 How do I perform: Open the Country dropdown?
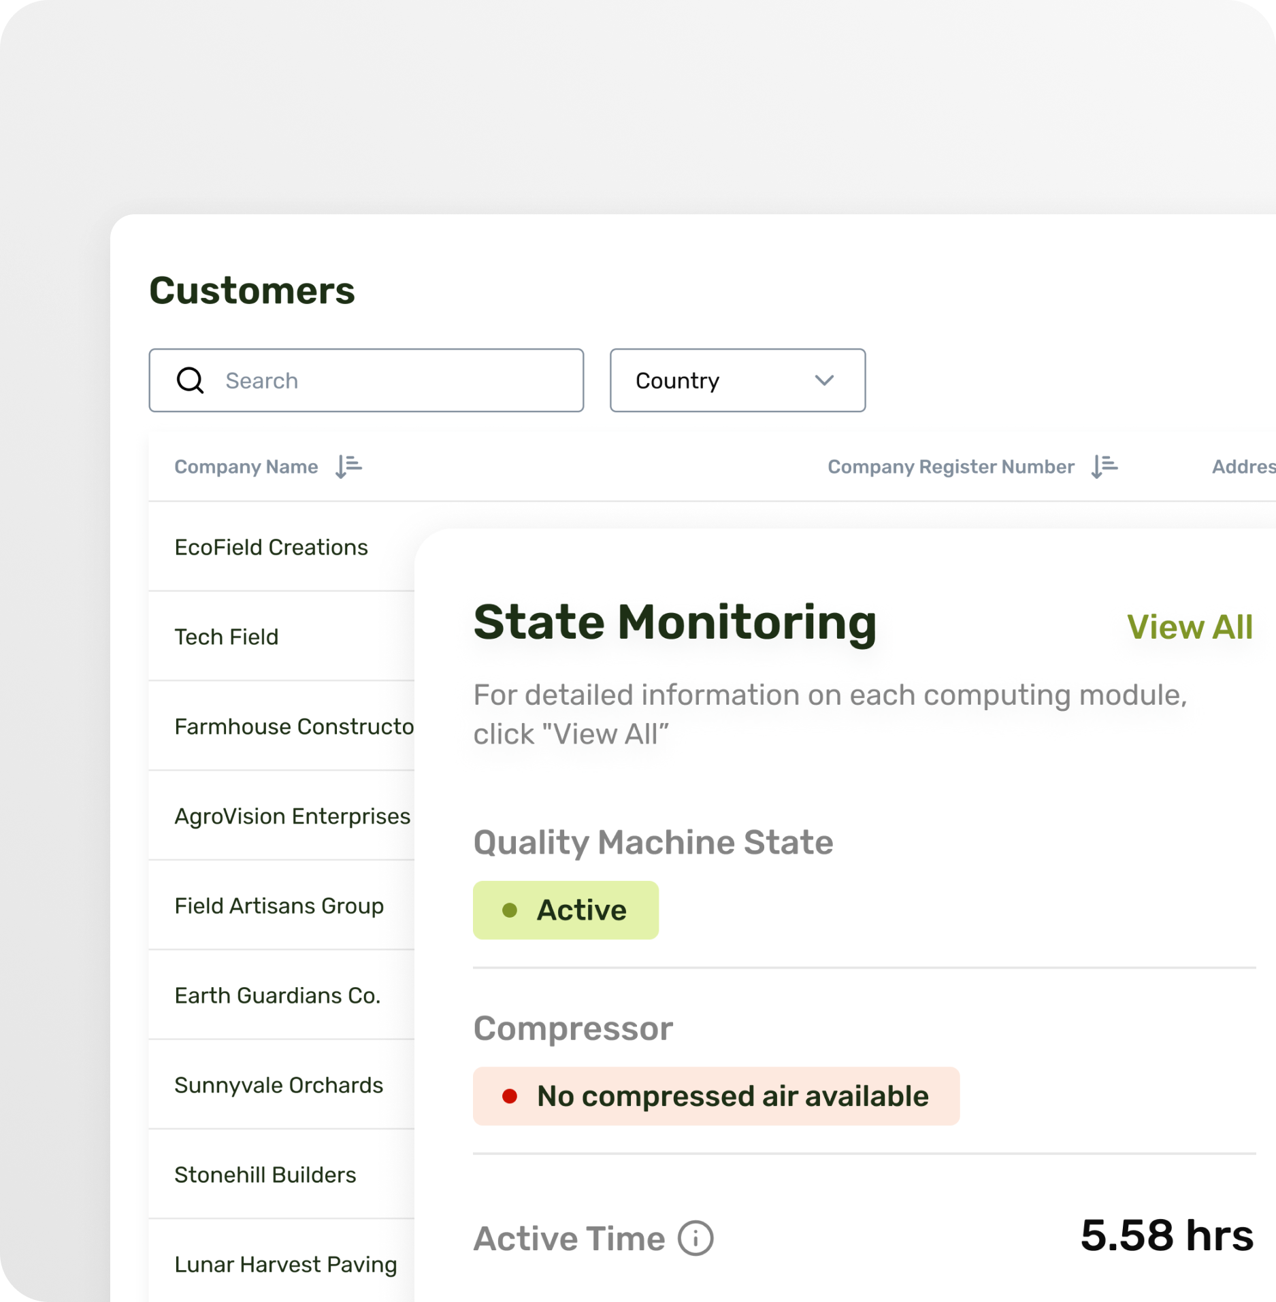(737, 380)
